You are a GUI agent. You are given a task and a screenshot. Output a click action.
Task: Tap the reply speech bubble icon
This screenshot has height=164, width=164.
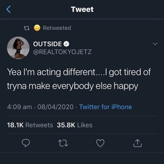tap(25, 143)
